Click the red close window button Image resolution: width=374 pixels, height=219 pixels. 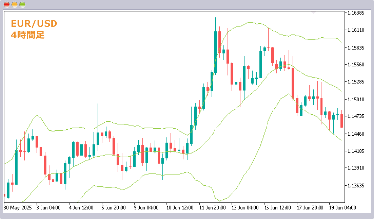pyautogui.click(x=7, y=4)
